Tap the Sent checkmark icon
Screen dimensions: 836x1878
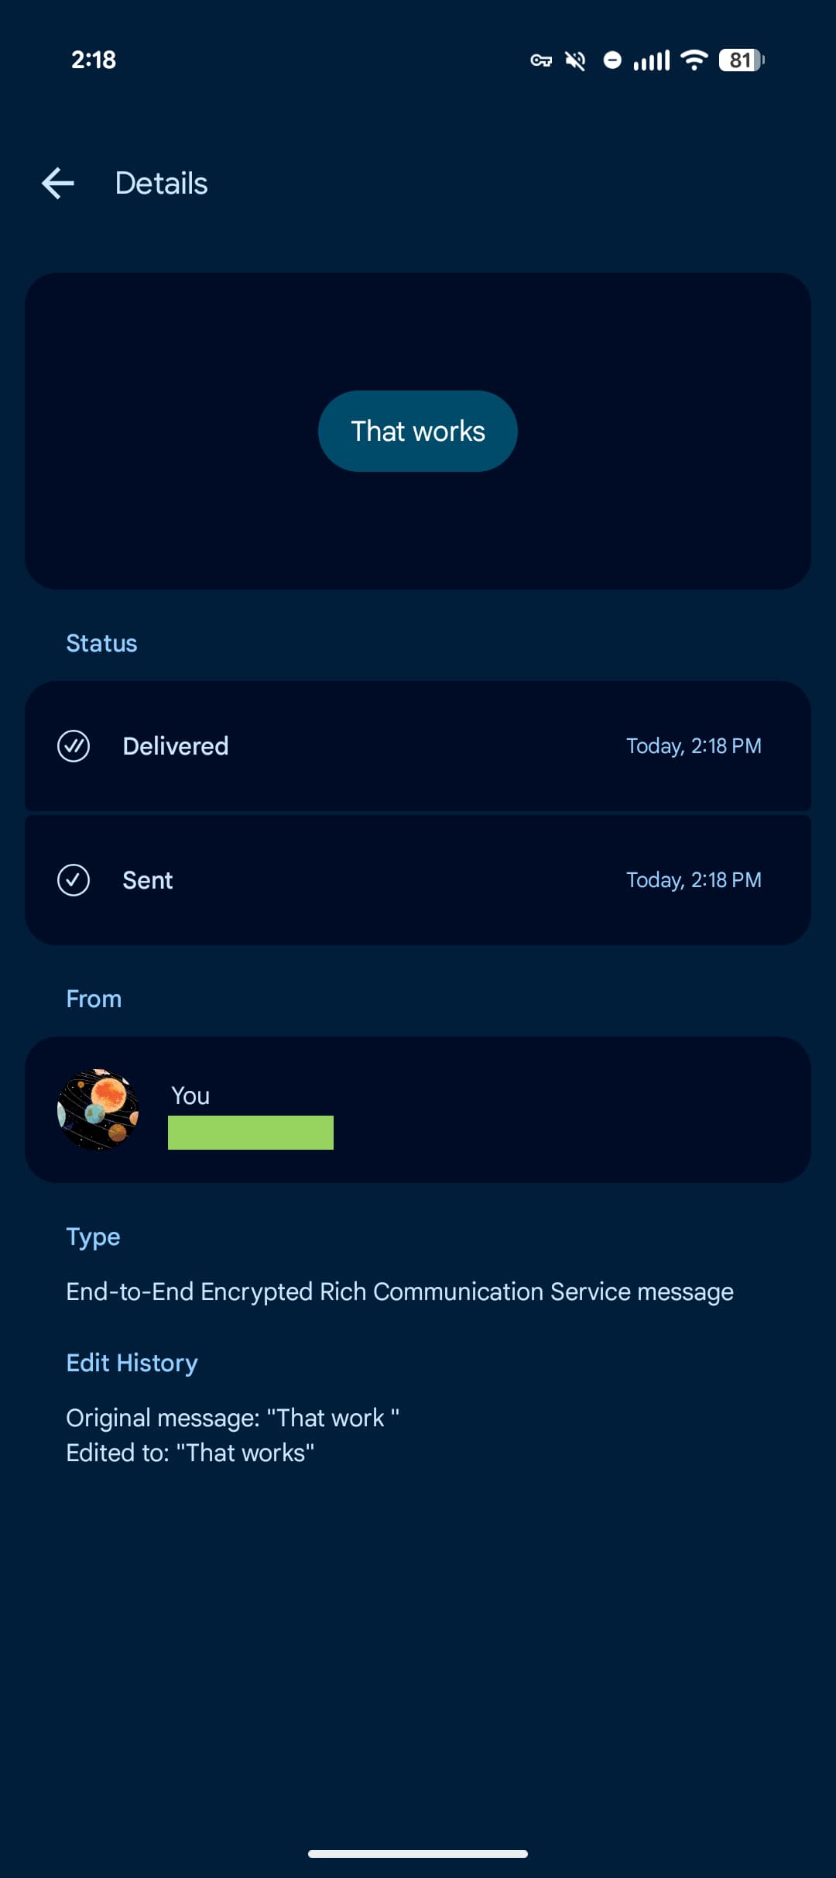[x=74, y=880]
